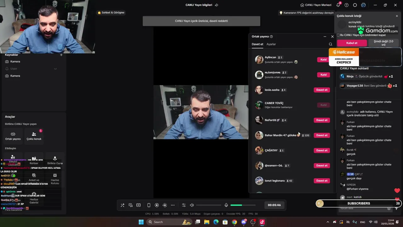Click the dashed-circle clip record icon
Screen dimensions: 403x227
click(x=165, y=205)
